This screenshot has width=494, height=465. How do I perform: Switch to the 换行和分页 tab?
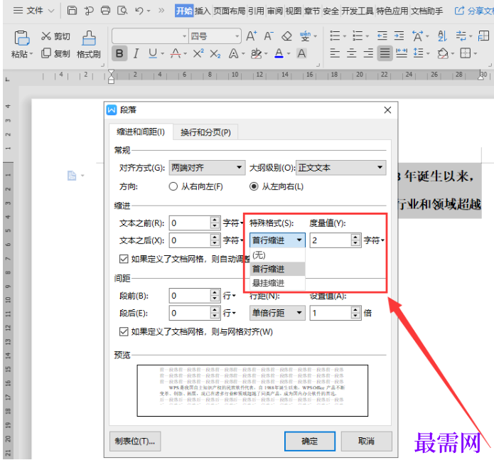205,132
